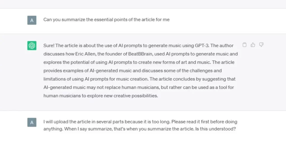Click the user avatar beside the upload message
Viewport: 286px width, 143px height.
coord(32,122)
